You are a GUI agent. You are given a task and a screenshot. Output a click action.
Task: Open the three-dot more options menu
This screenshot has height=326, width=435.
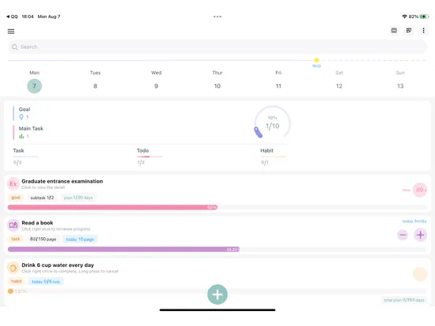click(423, 31)
